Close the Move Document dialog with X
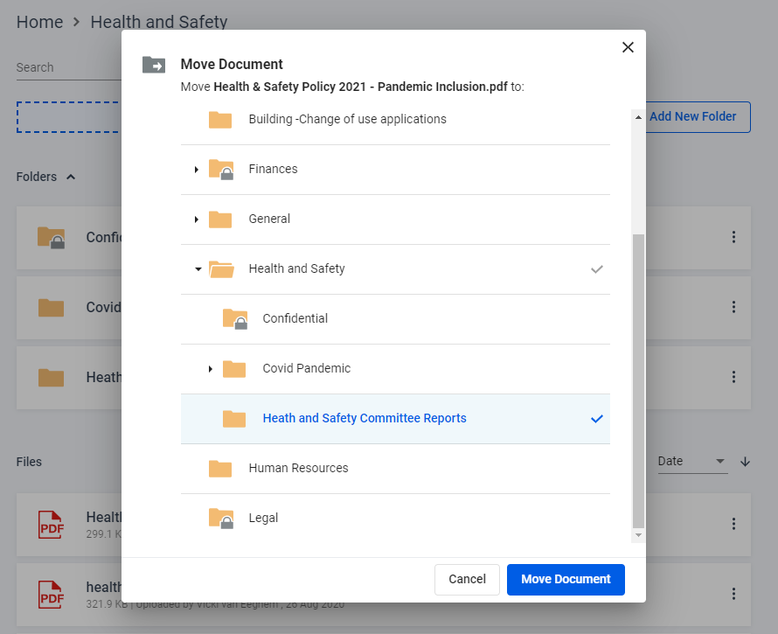Image resolution: width=778 pixels, height=634 pixels. pyautogui.click(x=628, y=47)
